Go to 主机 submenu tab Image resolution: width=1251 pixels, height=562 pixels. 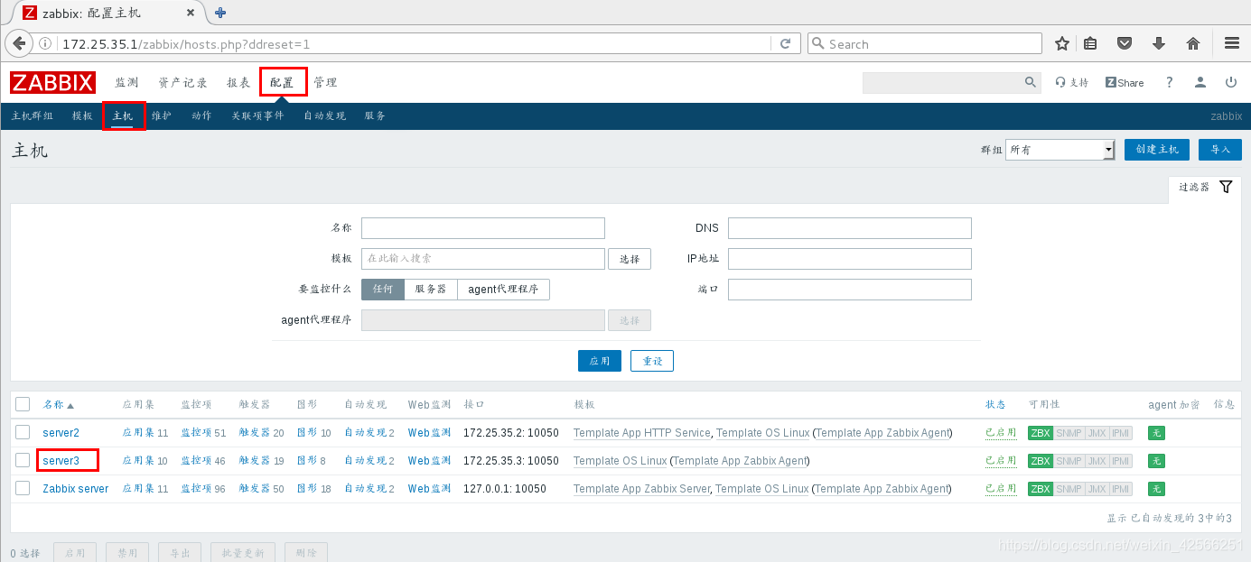pyautogui.click(x=123, y=116)
